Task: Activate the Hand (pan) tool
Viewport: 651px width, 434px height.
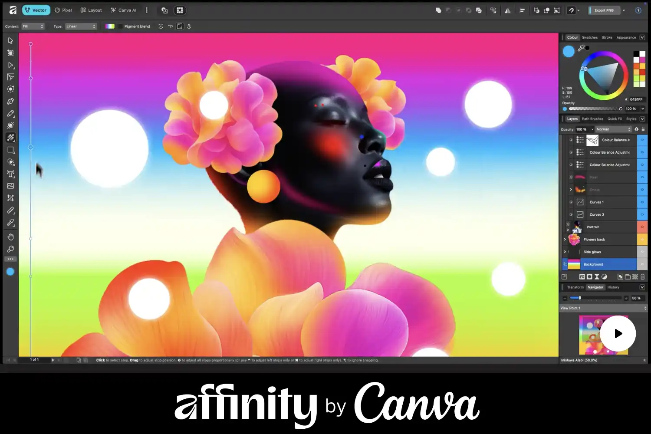Action: click(x=10, y=237)
